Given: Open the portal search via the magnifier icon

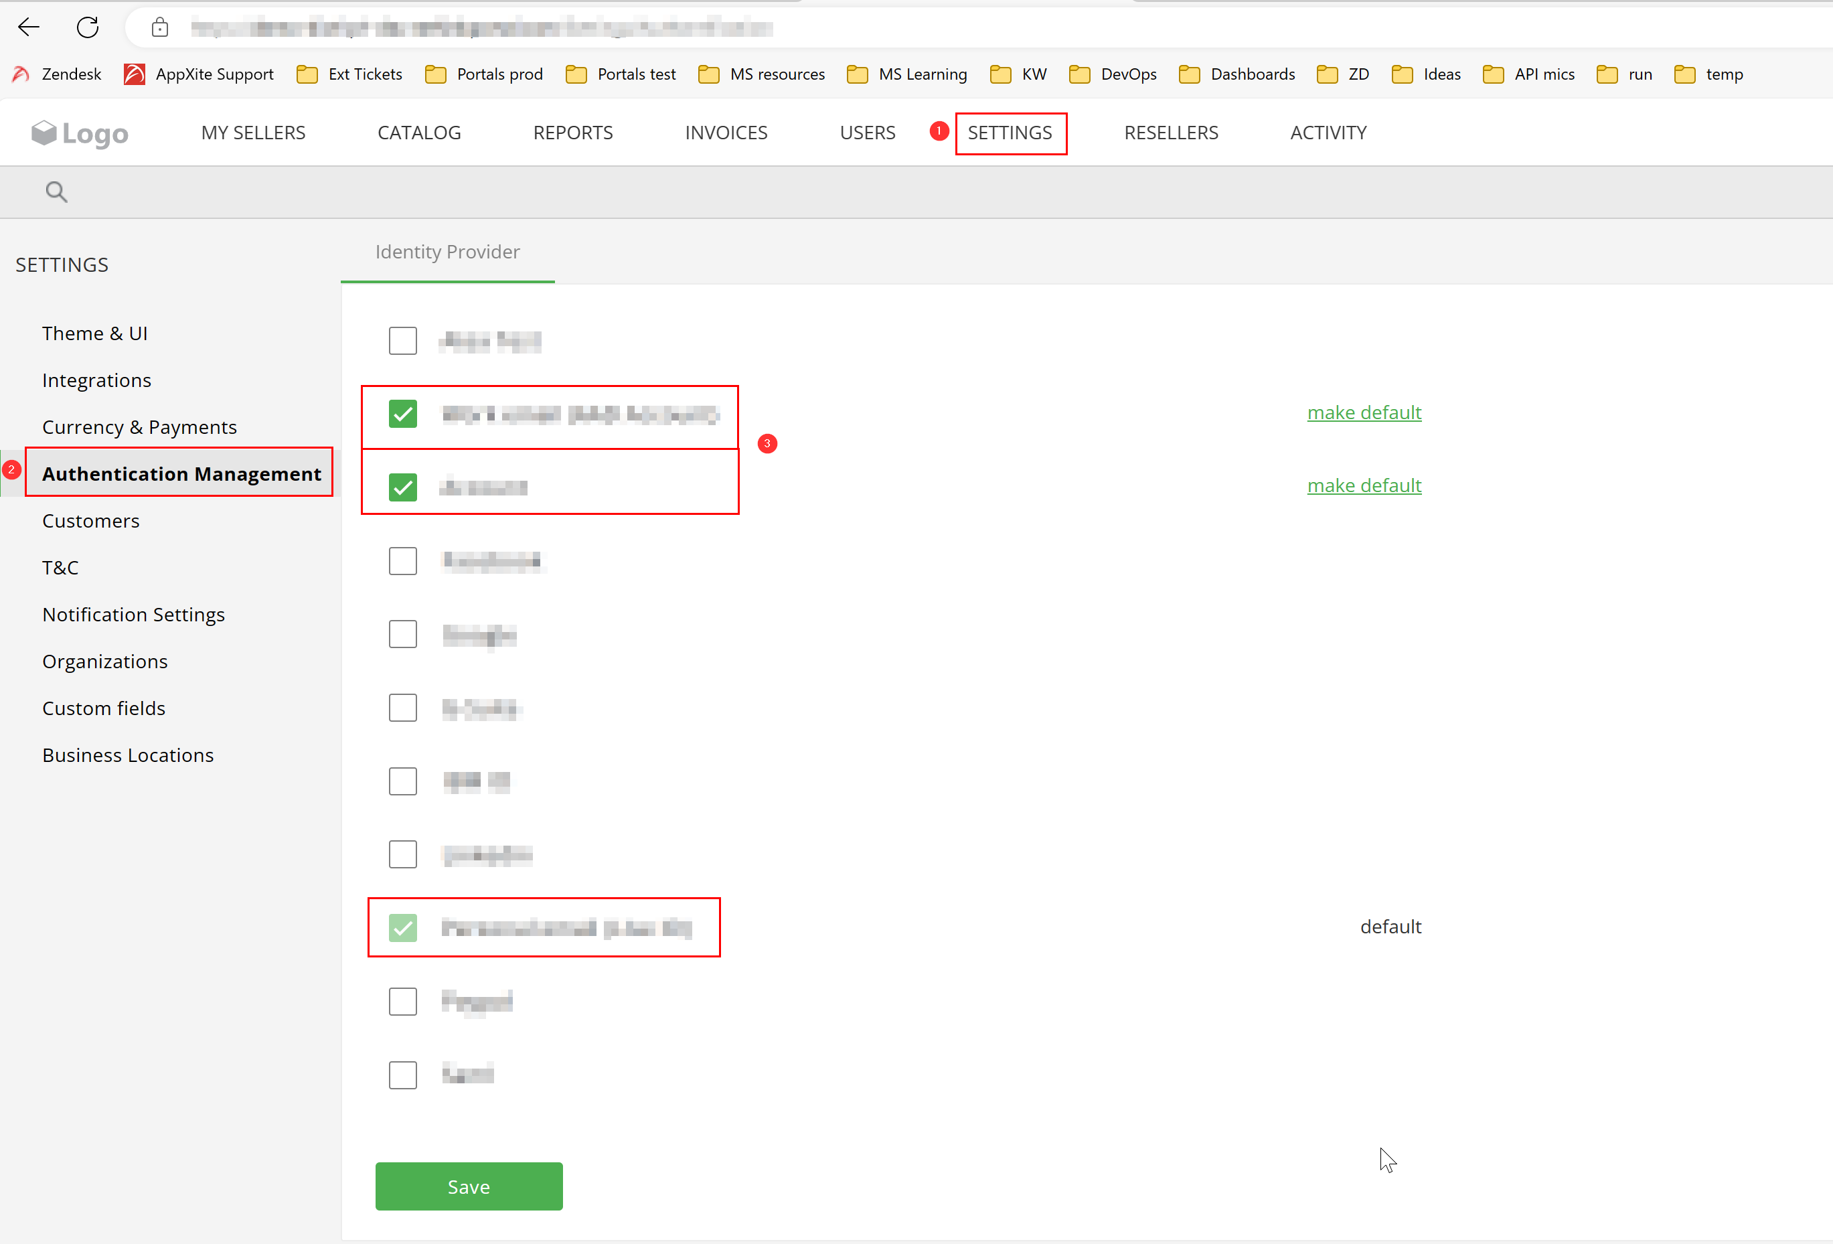Looking at the screenshot, I should 56,191.
